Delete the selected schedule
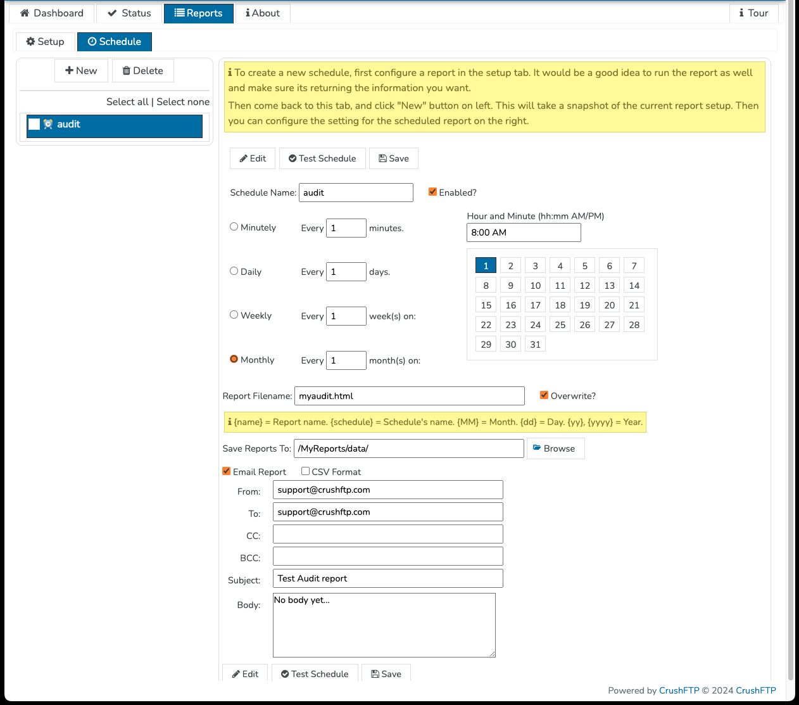The width and height of the screenshot is (799, 705). pos(142,71)
